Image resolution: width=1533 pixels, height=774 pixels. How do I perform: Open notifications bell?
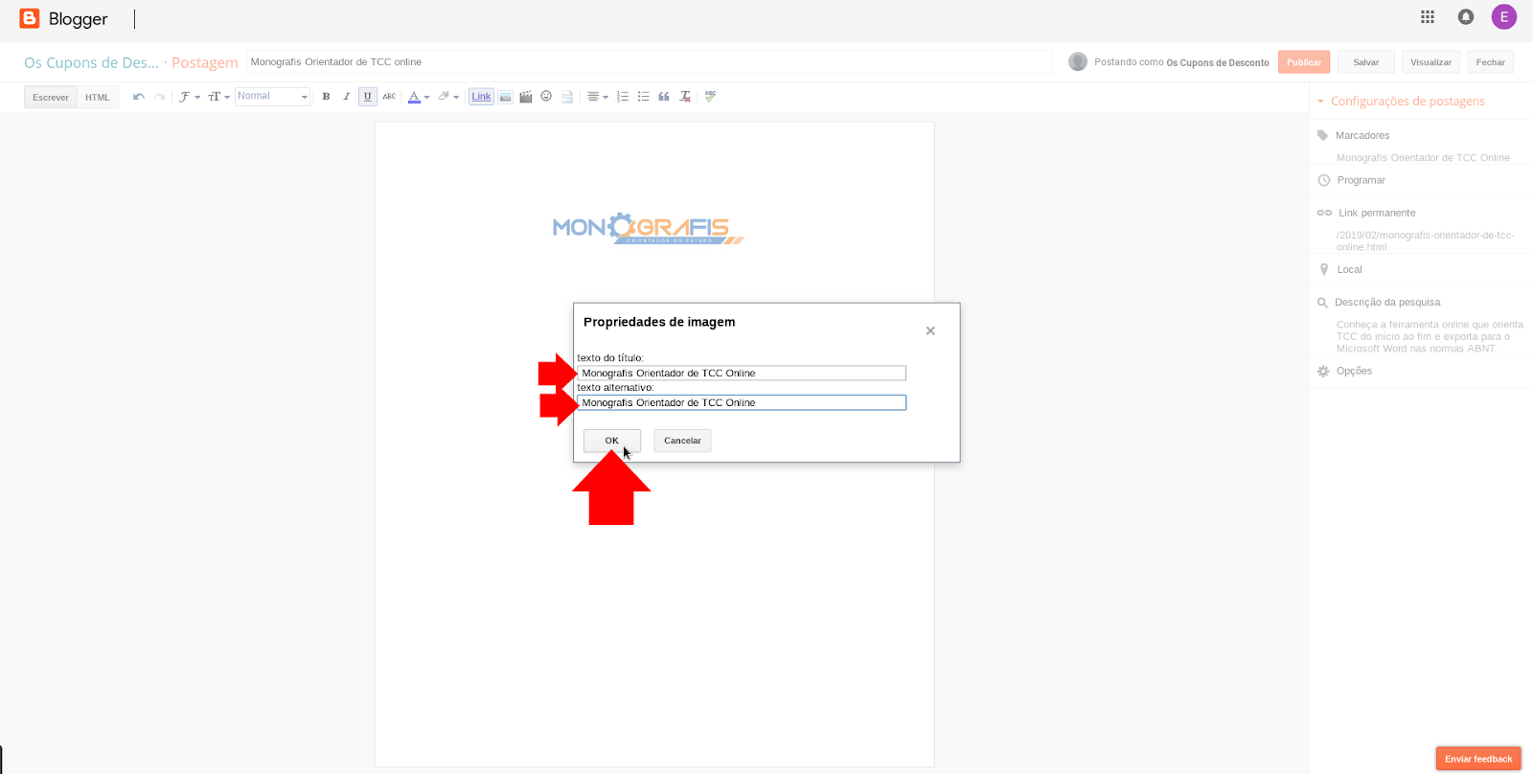[x=1466, y=16]
